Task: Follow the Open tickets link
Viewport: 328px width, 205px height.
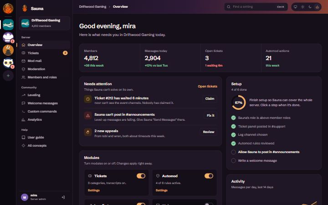Action: (208, 86)
